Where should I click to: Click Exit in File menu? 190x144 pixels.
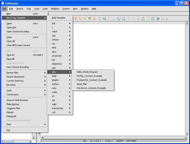(25, 130)
